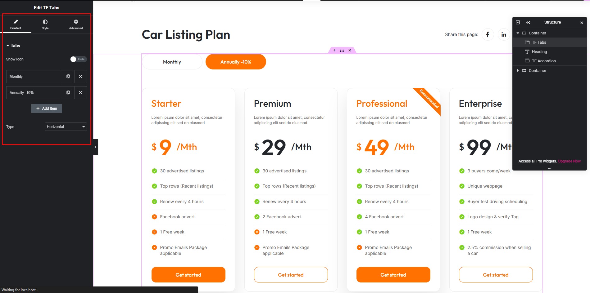
Task: Click the Add Item button
Action: pos(47,109)
